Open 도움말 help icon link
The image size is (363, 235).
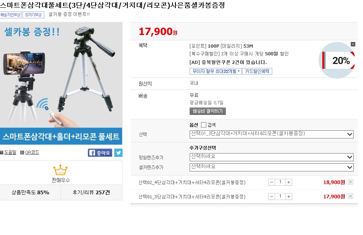tap(8, 152)
